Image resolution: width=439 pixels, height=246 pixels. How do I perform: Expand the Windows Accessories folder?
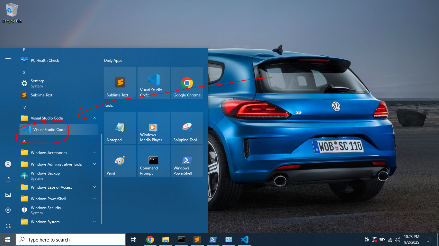(94, 153)
